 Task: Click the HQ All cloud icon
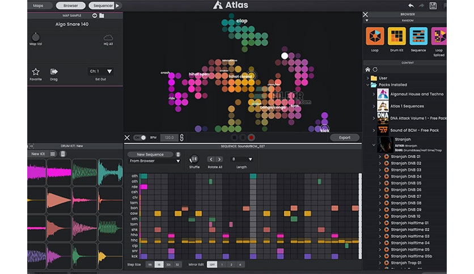[x=108, y=37]
